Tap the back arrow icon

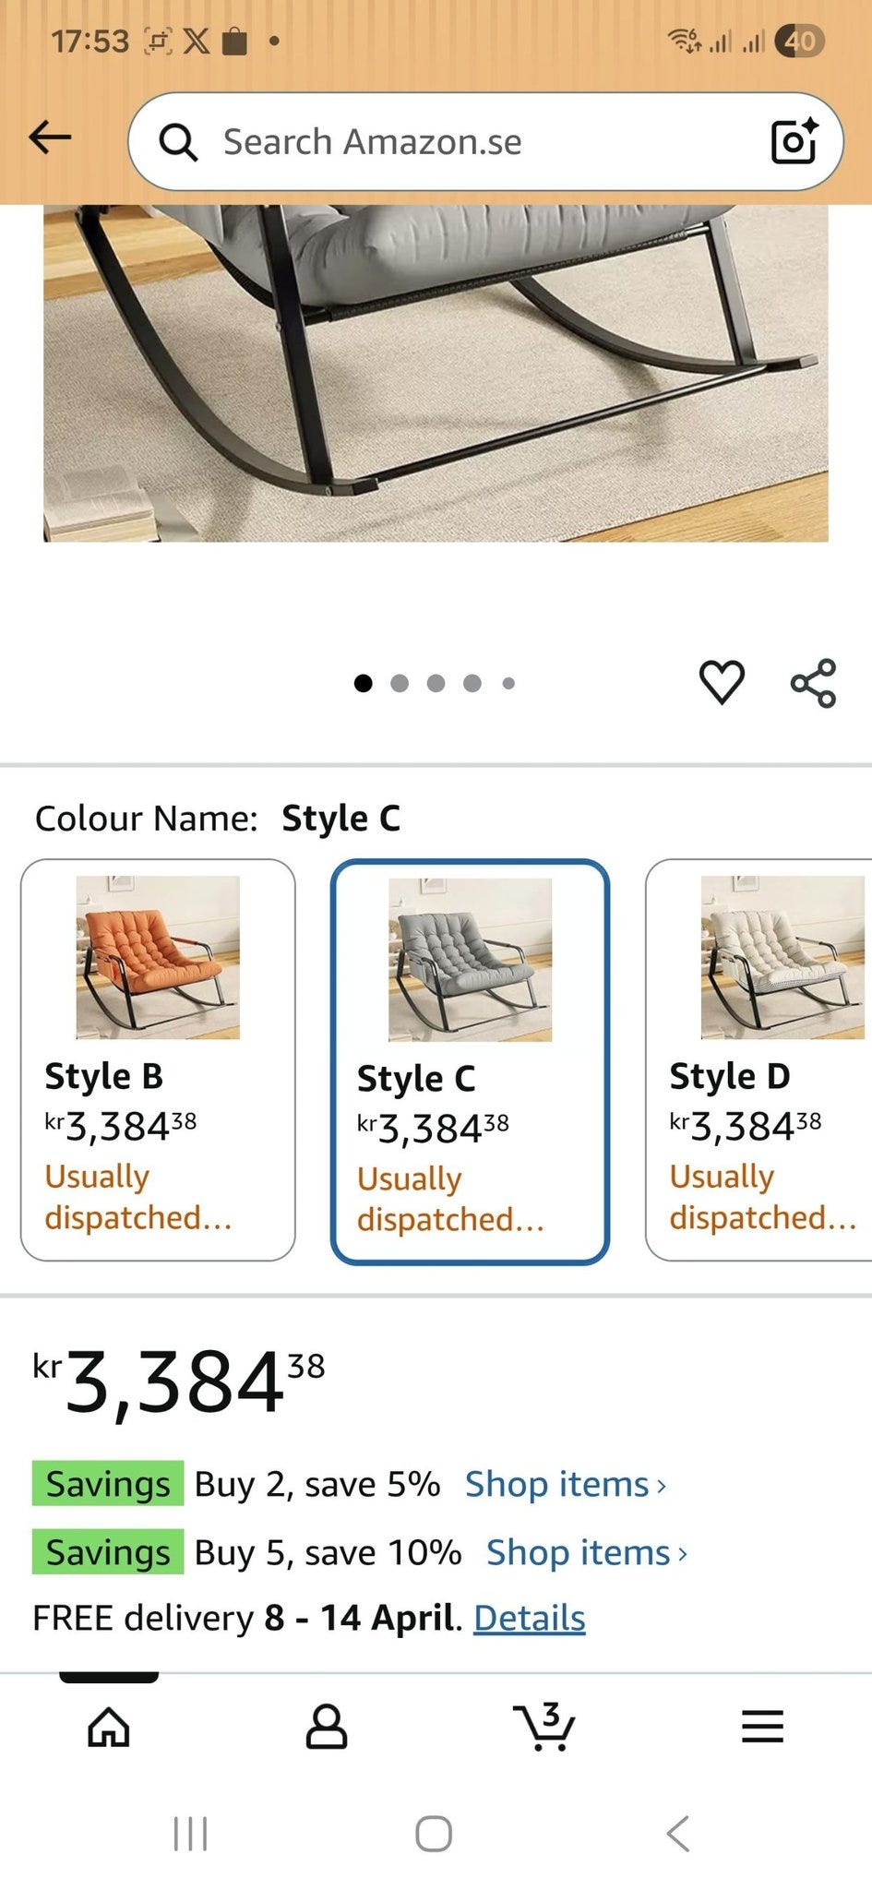point(50,138)
